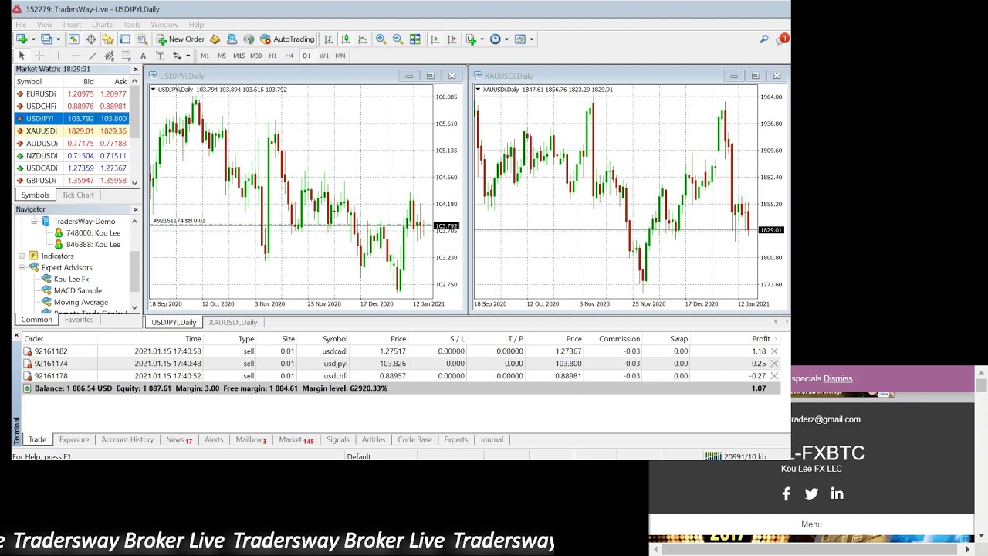The image size is (988, 556).
Task: Click the tile windows icon
Action: (x=414, y=39)
